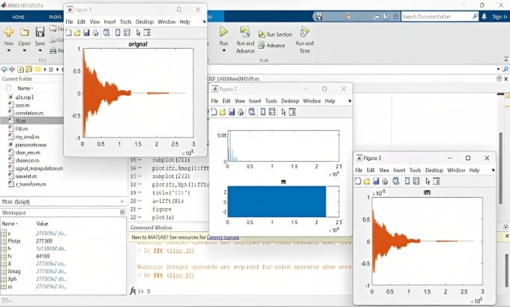This screenshot has width=510, height=307.
Task: Open the Desktop menu in Figure 3
Action: (434, 170)
